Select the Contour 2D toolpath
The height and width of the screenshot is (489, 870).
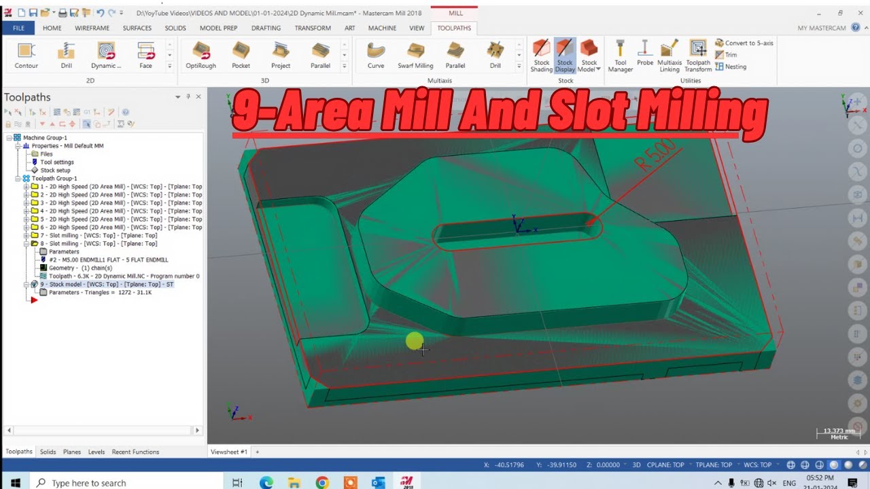tap(27, 55)
